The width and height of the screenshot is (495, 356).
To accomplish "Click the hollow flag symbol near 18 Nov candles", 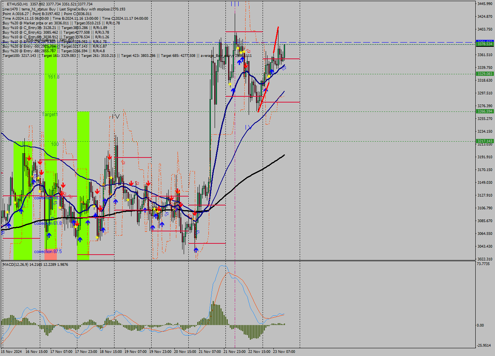I will click(124, 163).
